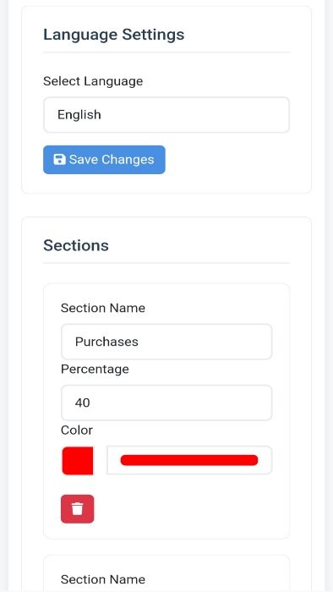The height and width of the screenshot is (592, 333).
Task: Click the Save Changes button text
Action: tap(112, 159)
